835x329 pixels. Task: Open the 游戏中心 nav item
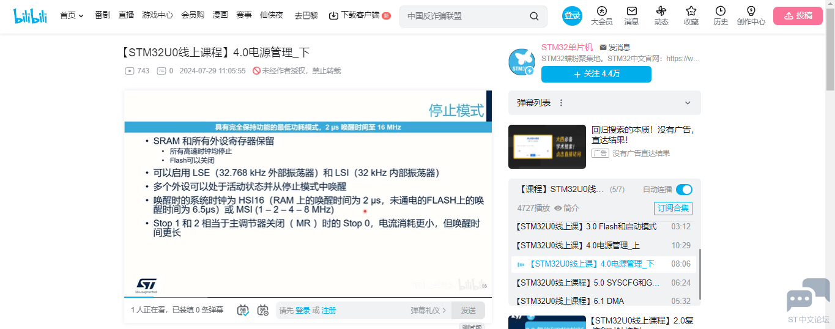point(157,15)
